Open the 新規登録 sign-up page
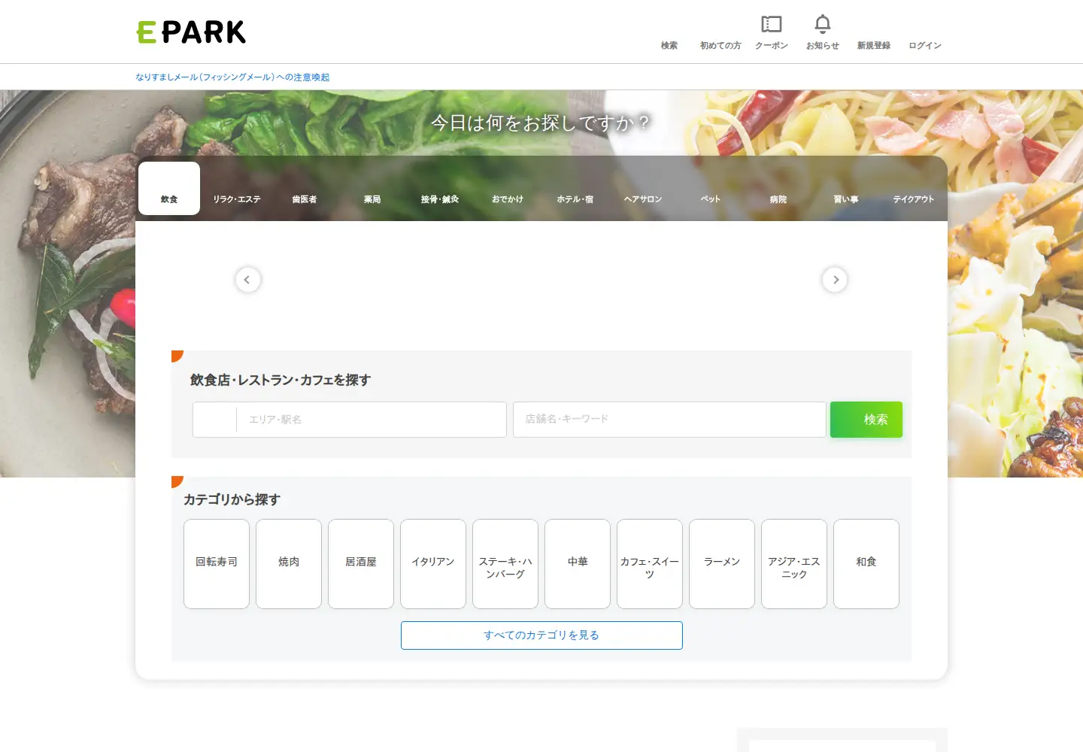 874,45
